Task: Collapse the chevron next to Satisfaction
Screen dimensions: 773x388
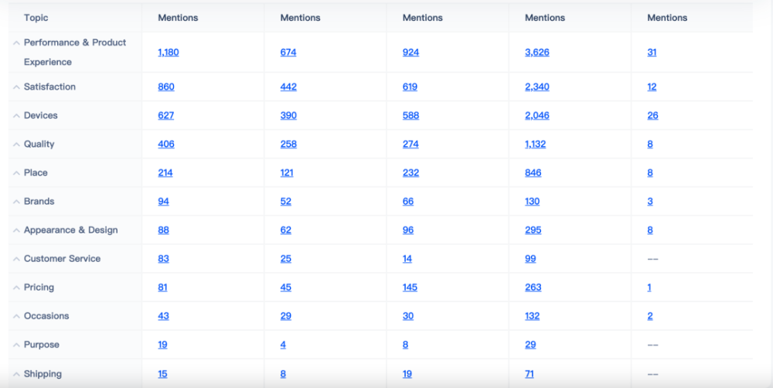Action: click(x=16, y=87)
